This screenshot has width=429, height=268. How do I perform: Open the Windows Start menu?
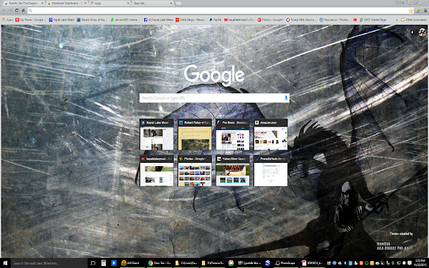[x=5, y=263]
